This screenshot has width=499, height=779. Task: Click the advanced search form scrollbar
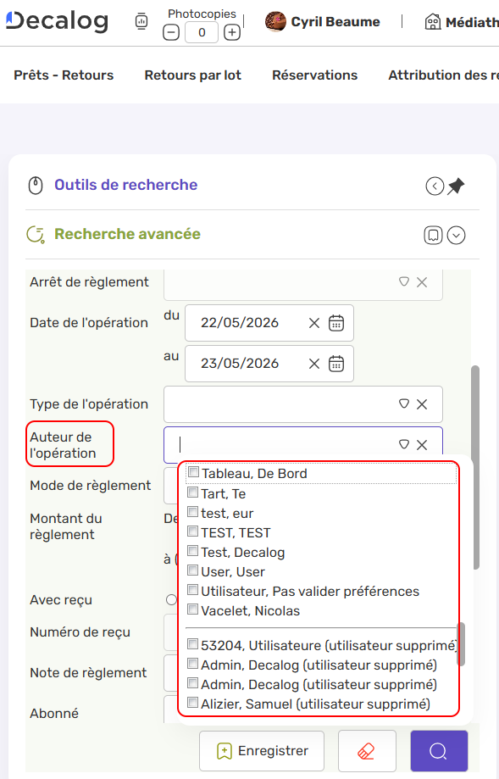click(x=475, y=468)
